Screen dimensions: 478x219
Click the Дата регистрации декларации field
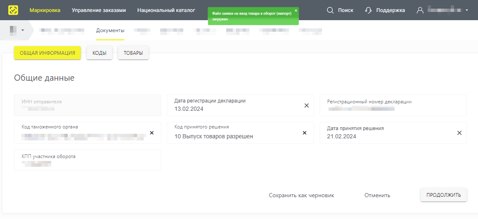(240, 105)
